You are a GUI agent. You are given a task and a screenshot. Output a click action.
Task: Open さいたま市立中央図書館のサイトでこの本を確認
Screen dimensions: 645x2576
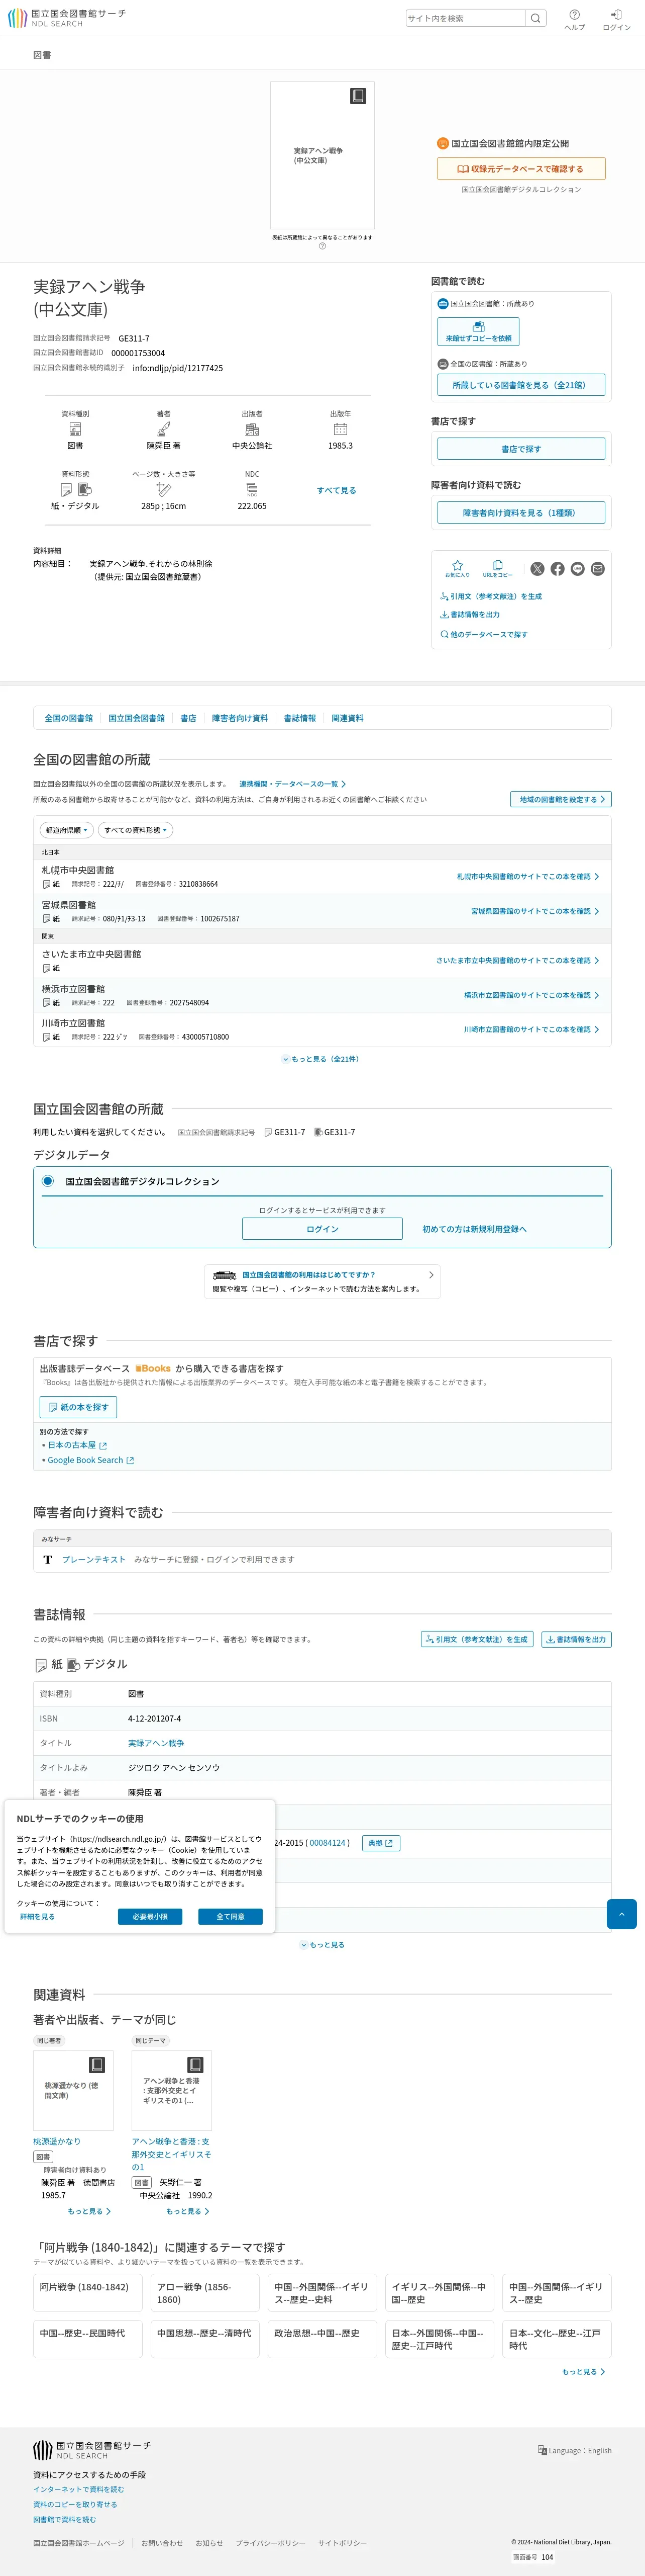[517, 961]
